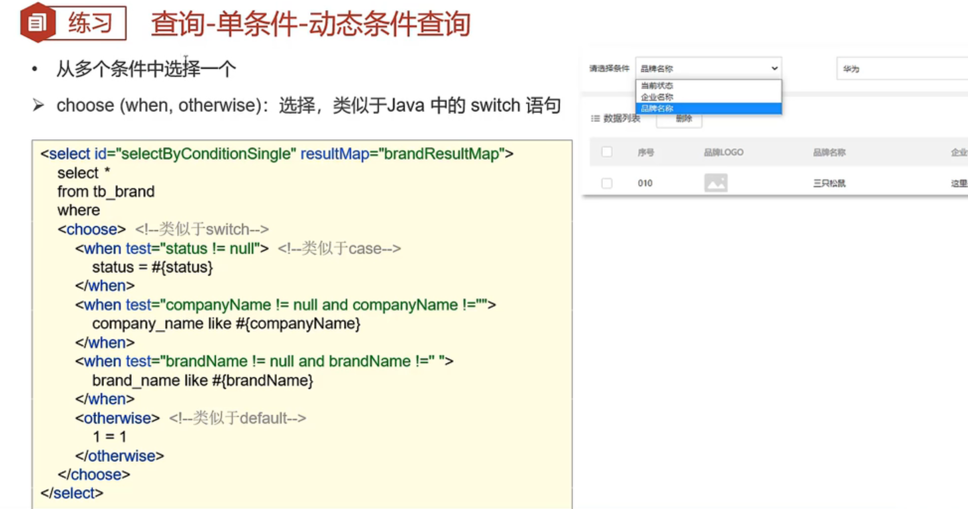Image resolution: width=968 pixels, height=509 pixels.
Task: Click the 请选择条件 label
Action: (x=610, y=68)
